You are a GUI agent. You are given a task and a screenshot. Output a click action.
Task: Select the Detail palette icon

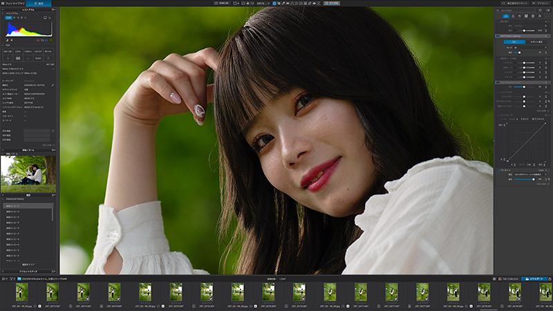520,16
